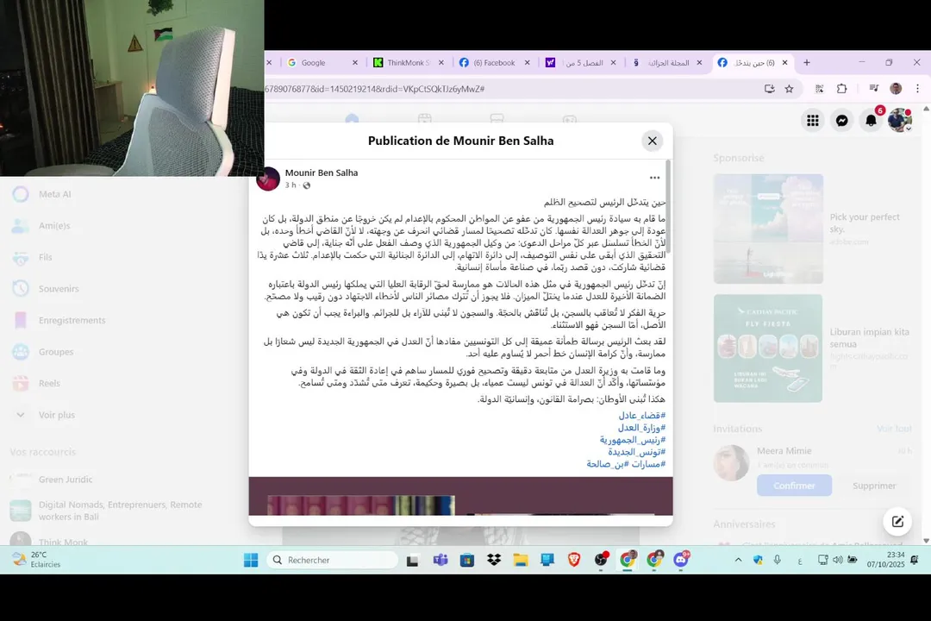Open Chrome media control icon
The height and width of the screenshot is (621, 931).
coord(874,89)
